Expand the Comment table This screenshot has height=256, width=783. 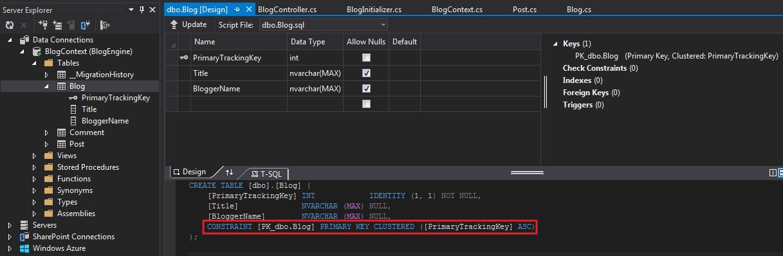pos(46,133)
